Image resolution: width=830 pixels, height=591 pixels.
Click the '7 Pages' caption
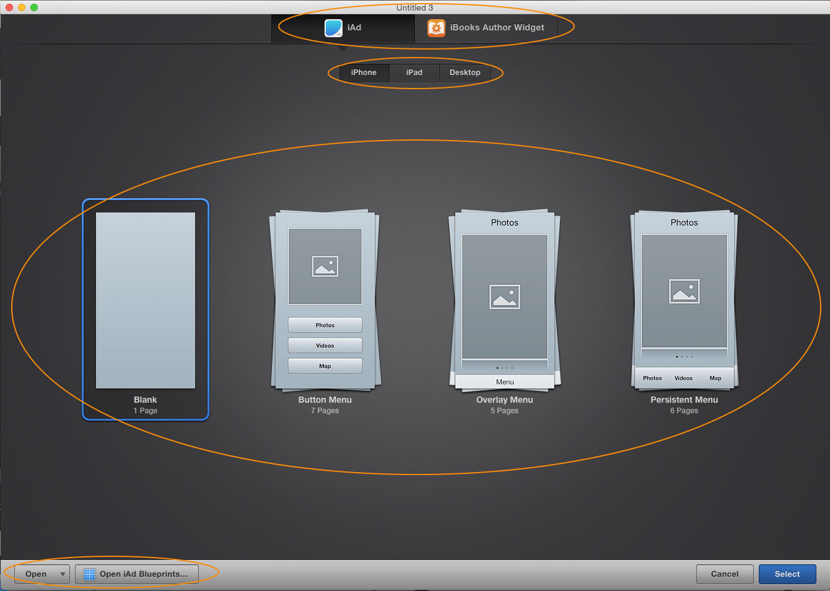click(x=325, y=411)
